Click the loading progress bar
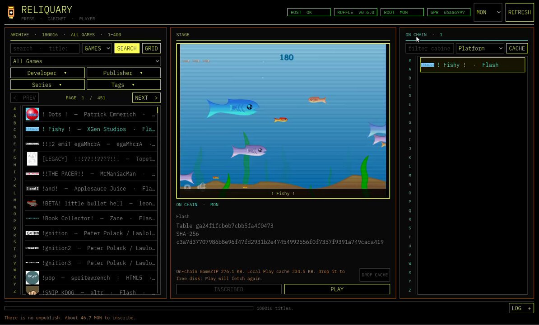The width and height of the screenshot is (539, 325). click(129, 308)
